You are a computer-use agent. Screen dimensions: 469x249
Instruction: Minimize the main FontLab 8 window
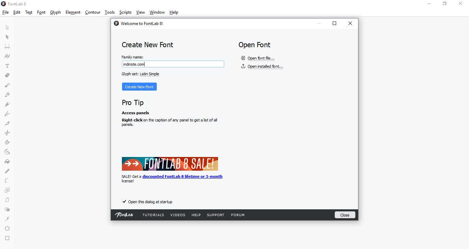[x=429, y=4]
